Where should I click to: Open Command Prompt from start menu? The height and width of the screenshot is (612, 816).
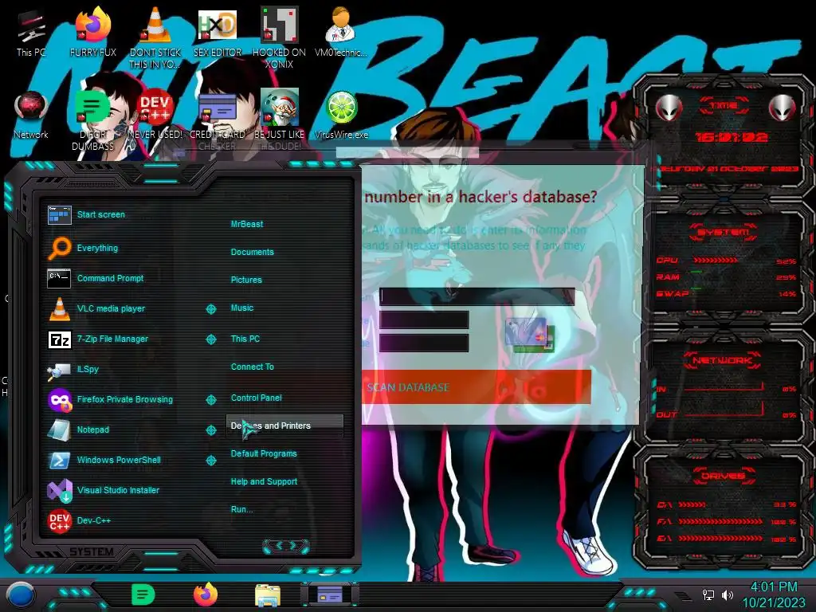(x=112, y=278)
